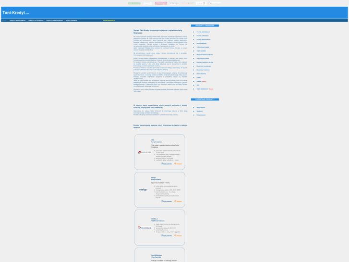Click the MultiBank logo in offer card
The image size is (349, 262).
click(x=144, y=228)
